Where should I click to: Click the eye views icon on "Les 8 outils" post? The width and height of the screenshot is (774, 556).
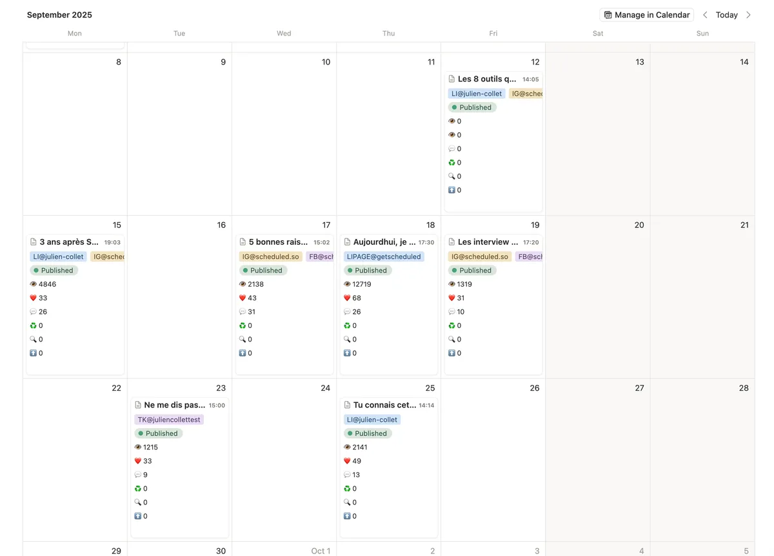(452, 121)
